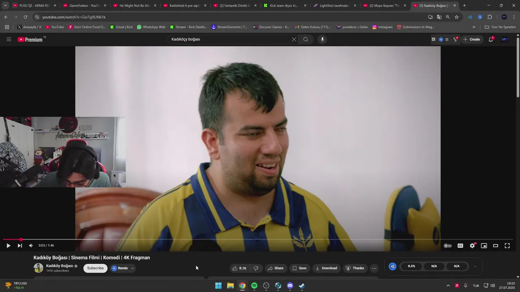Switch to GameTrailers - YouTube tab
Screen dimensions: 520x292
85,6
